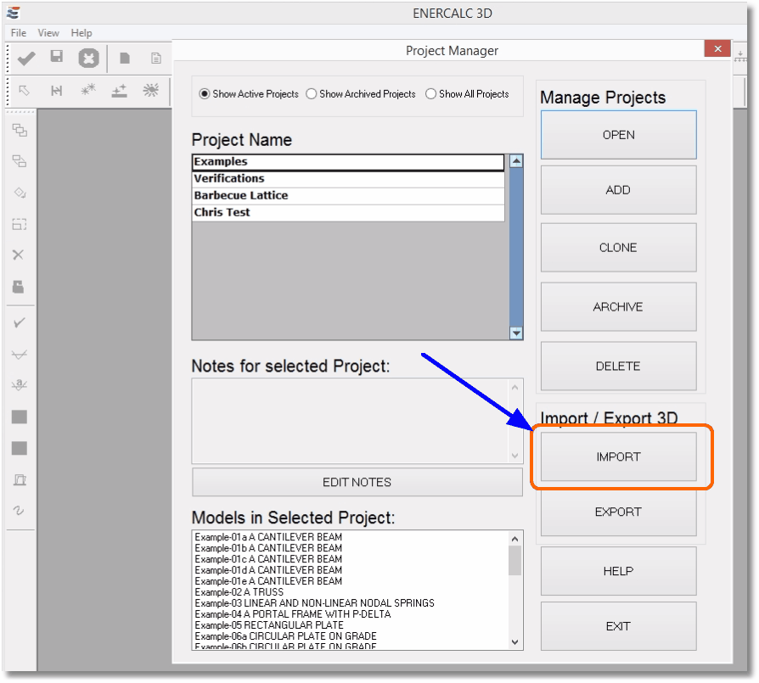Click the checkmark icon in top toolbar
Viewport: 759px width, 683px height.
pyautogui.click(x=26, y=58)
